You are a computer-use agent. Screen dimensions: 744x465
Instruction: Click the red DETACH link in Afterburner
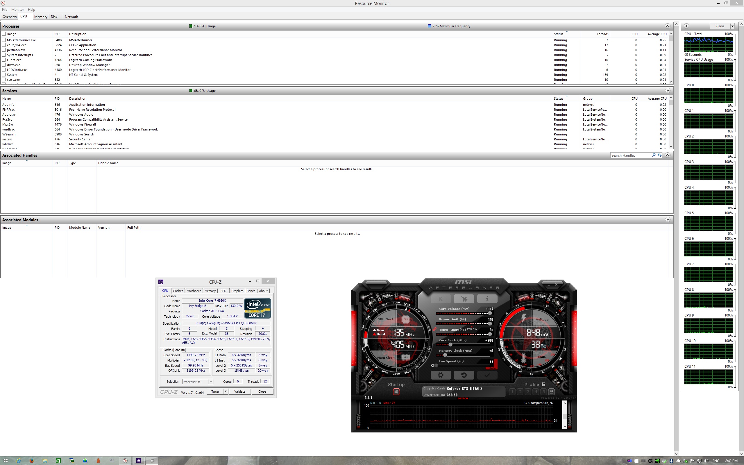click(463, 398)
